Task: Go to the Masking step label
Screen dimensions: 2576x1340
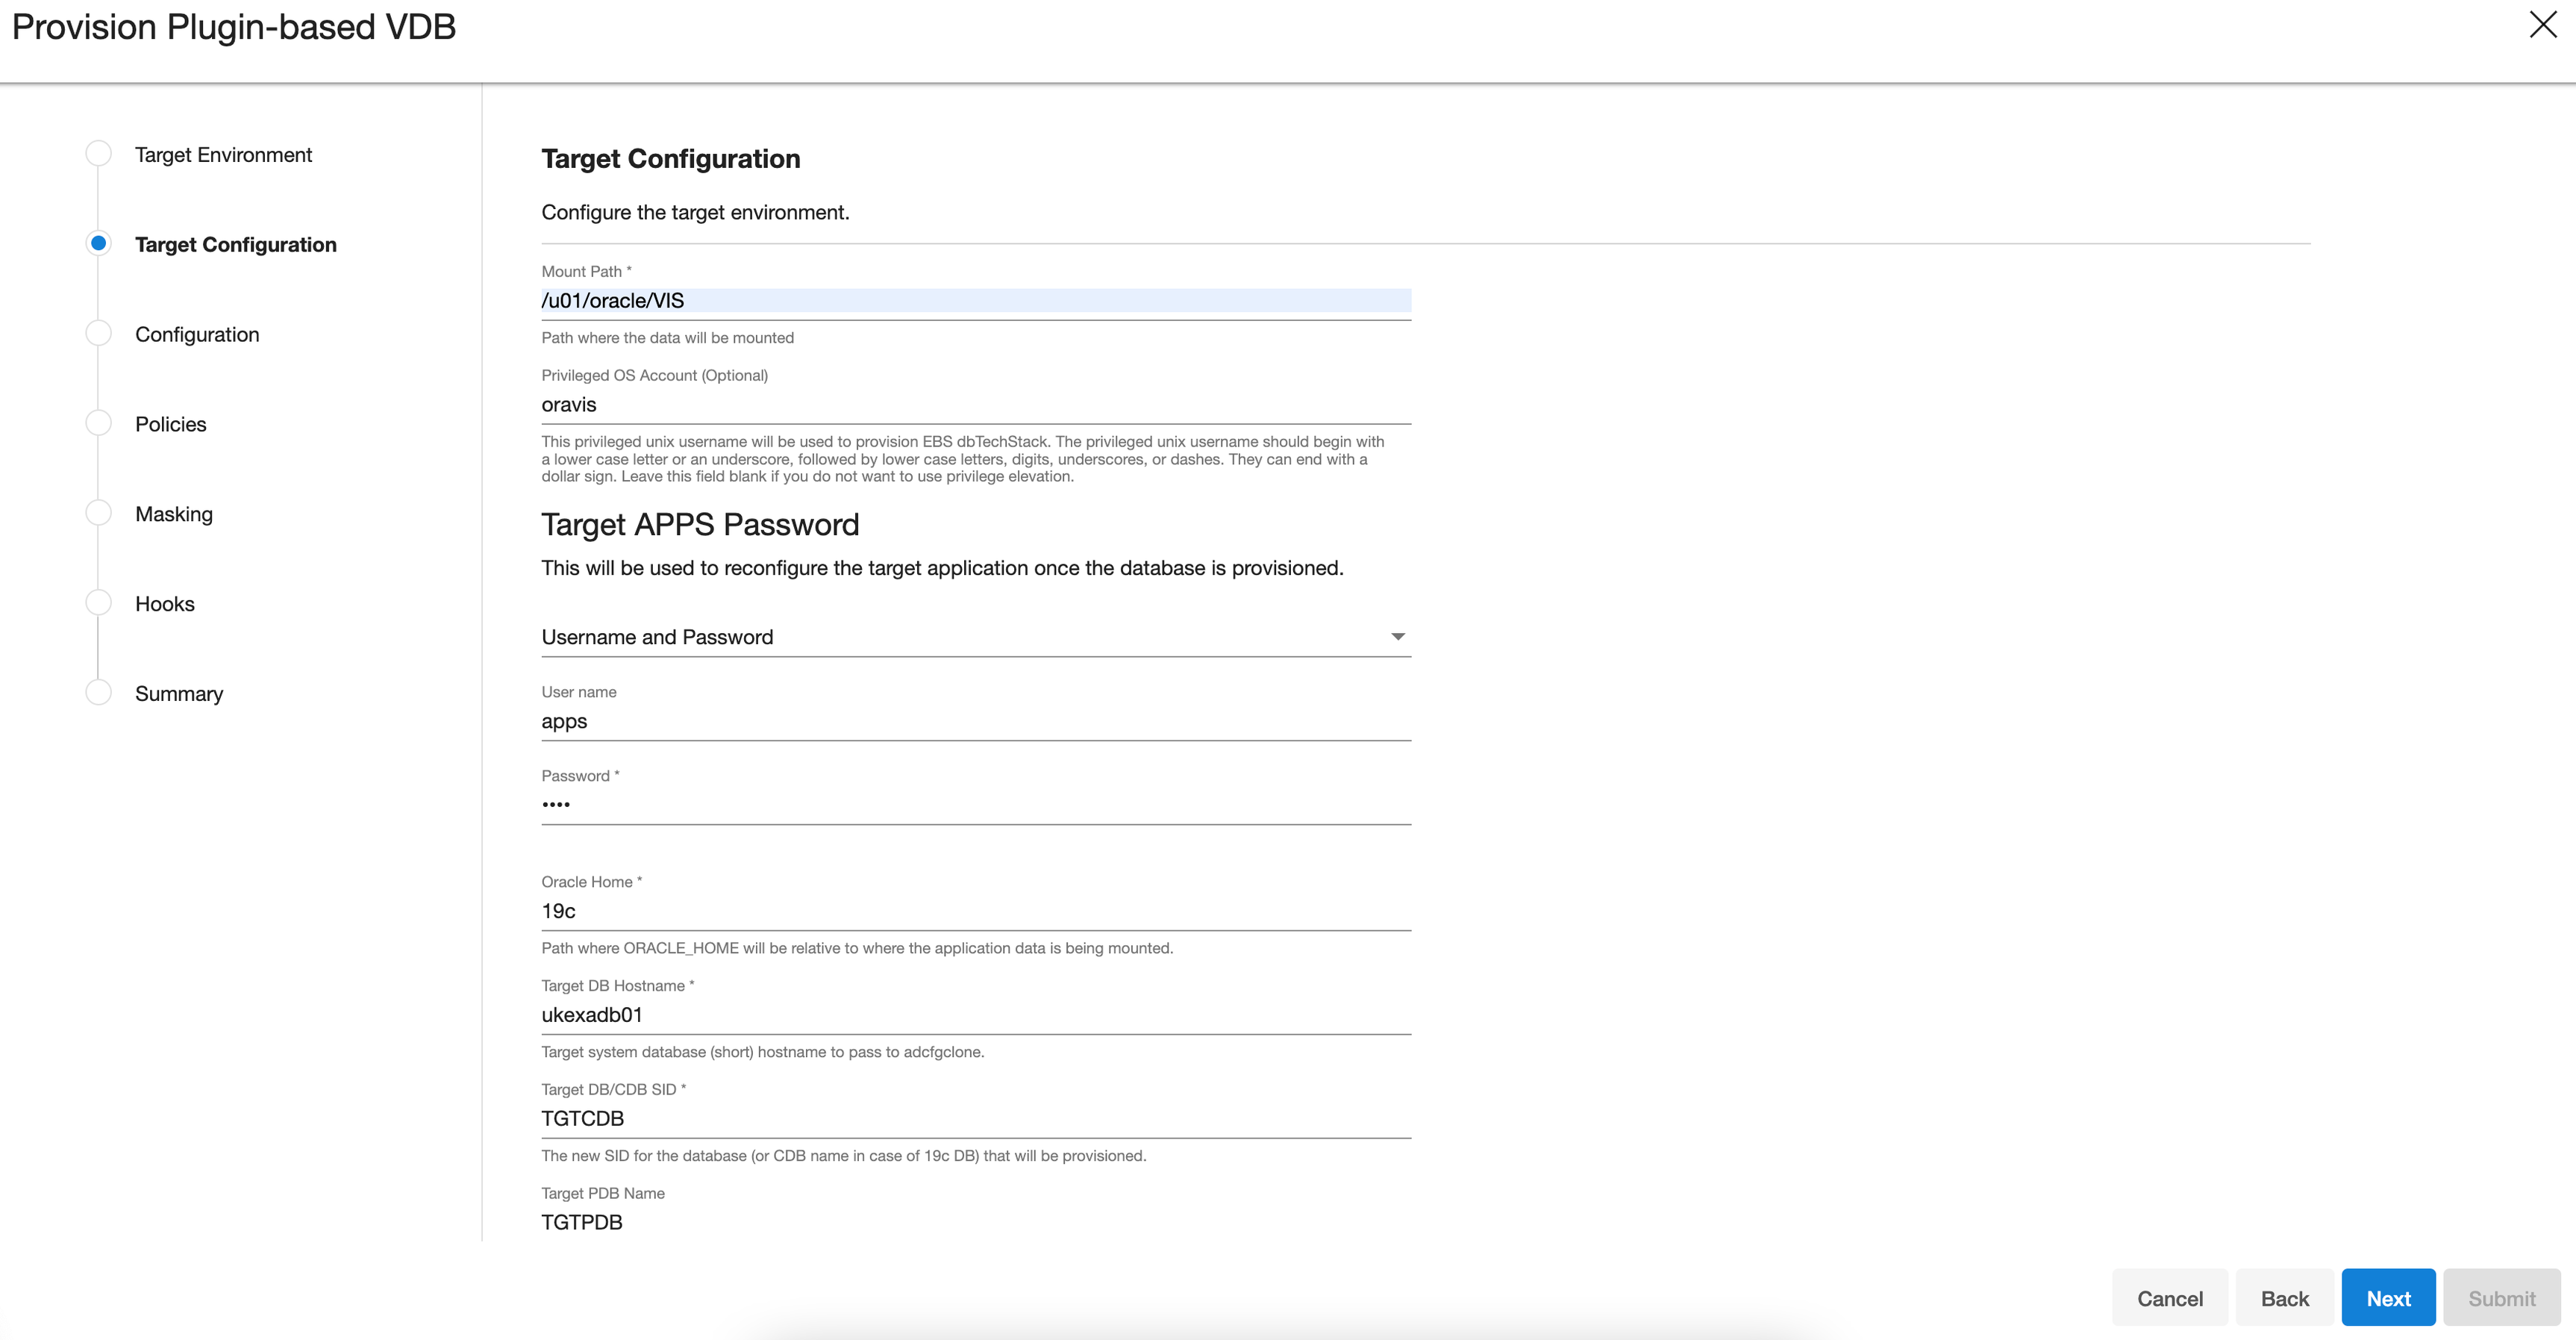Action: point(174,514)
